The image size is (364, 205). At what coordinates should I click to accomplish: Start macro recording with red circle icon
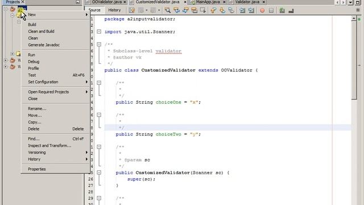[x=262, y=10]
